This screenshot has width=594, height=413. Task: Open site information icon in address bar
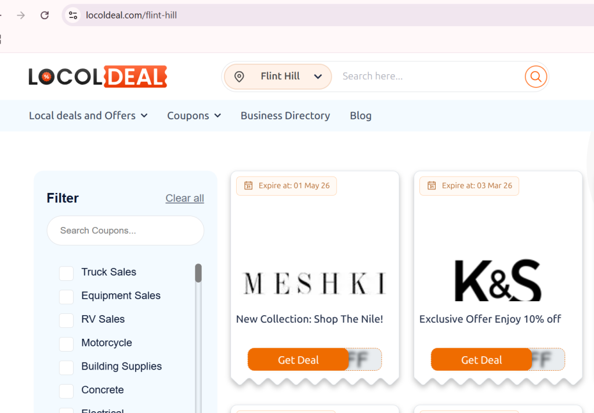73,15
